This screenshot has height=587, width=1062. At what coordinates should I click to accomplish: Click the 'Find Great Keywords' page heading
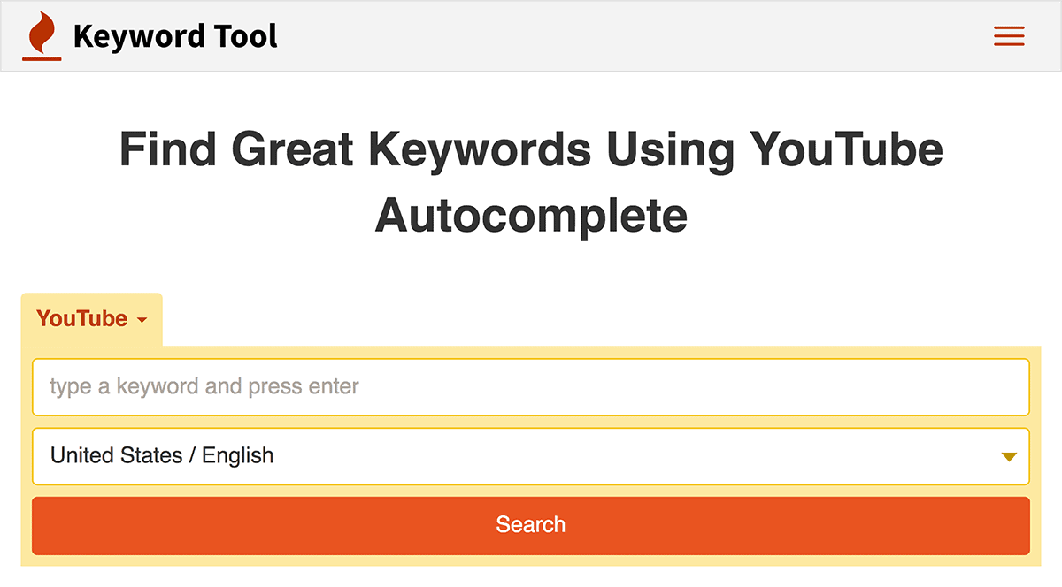531,182
